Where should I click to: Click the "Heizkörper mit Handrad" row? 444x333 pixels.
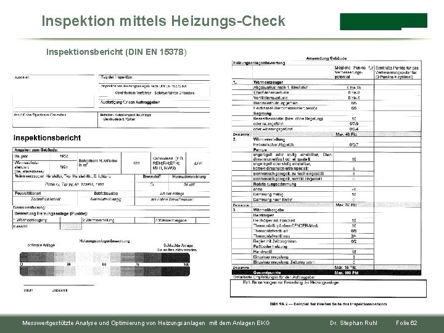326,220
